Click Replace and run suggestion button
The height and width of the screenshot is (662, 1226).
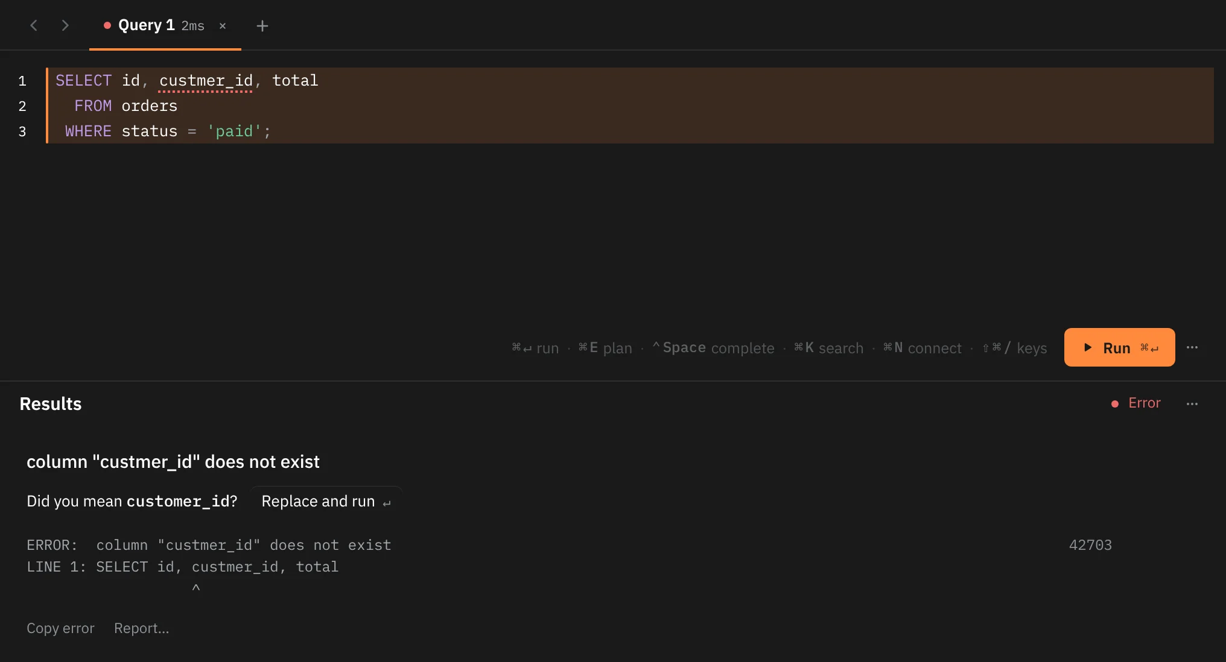tap(326, 501)
